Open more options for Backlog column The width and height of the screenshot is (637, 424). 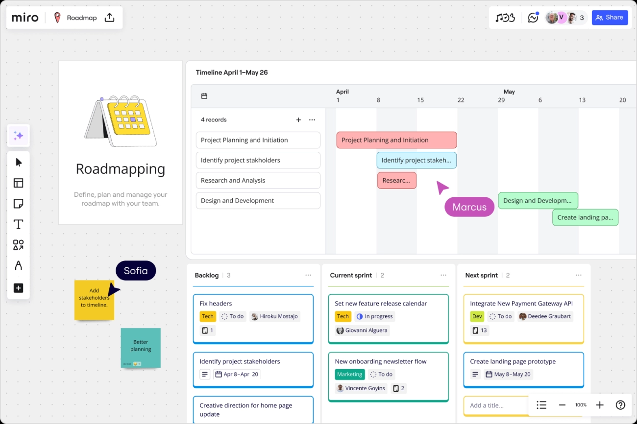(x=308, y=275)
